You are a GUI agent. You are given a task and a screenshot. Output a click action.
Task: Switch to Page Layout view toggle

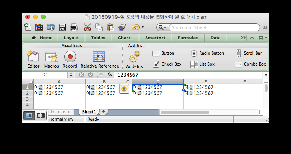41,115
